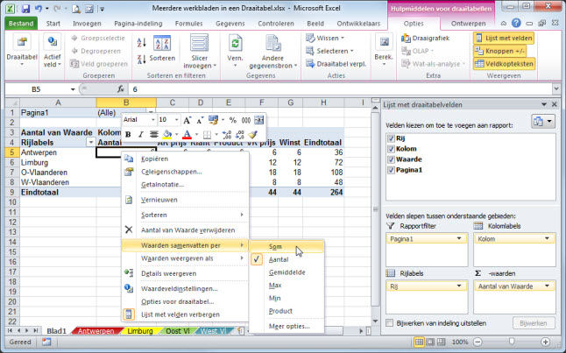
Task: Open the Bestand tab
Action: point(21,24)
